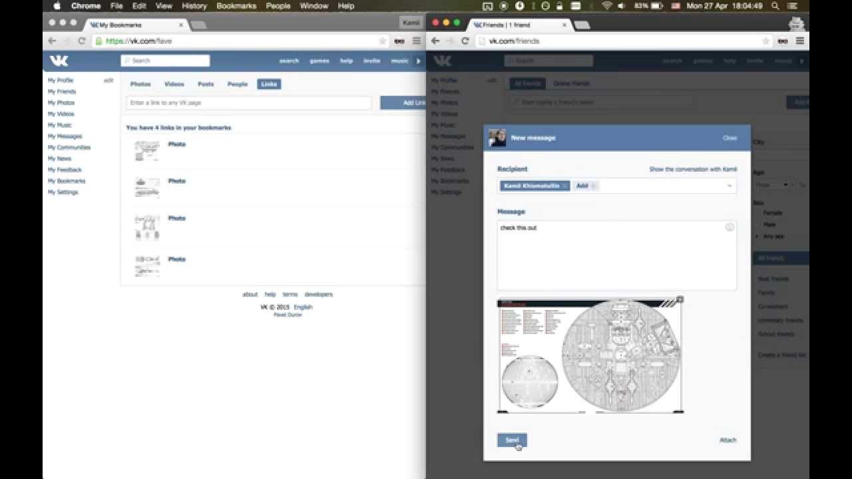
Task: Click the VK logo in My Bookmarks window
Action: (59, 61)
